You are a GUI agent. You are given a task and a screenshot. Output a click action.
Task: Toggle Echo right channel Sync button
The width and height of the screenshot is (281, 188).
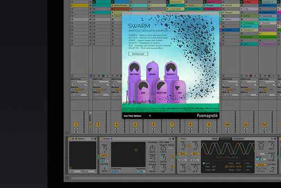(x=195, y=154)
